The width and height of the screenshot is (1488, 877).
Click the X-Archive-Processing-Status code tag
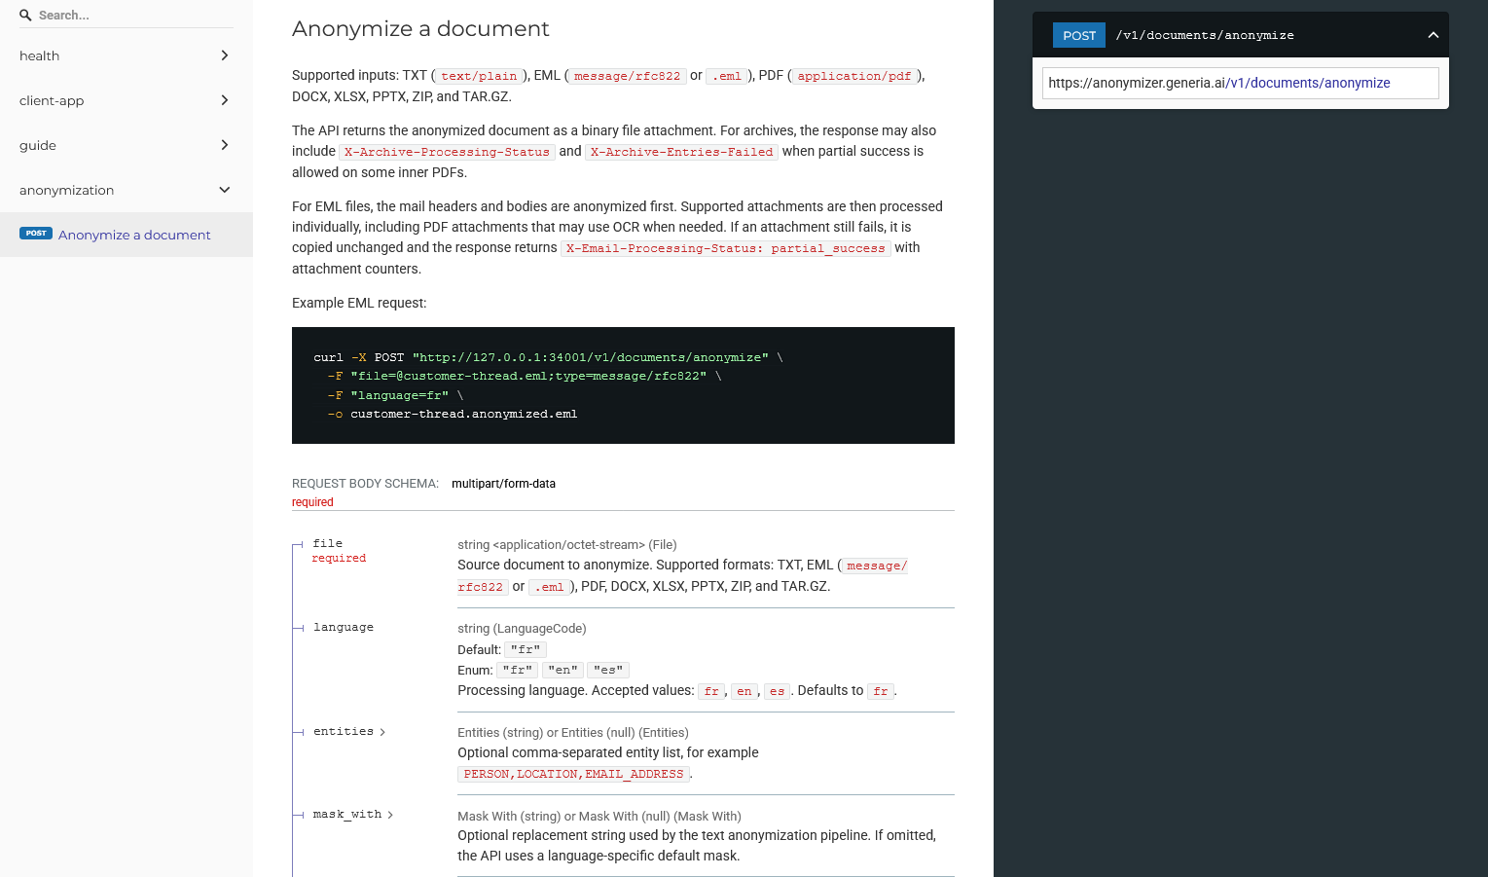click(x=447, y=152)
